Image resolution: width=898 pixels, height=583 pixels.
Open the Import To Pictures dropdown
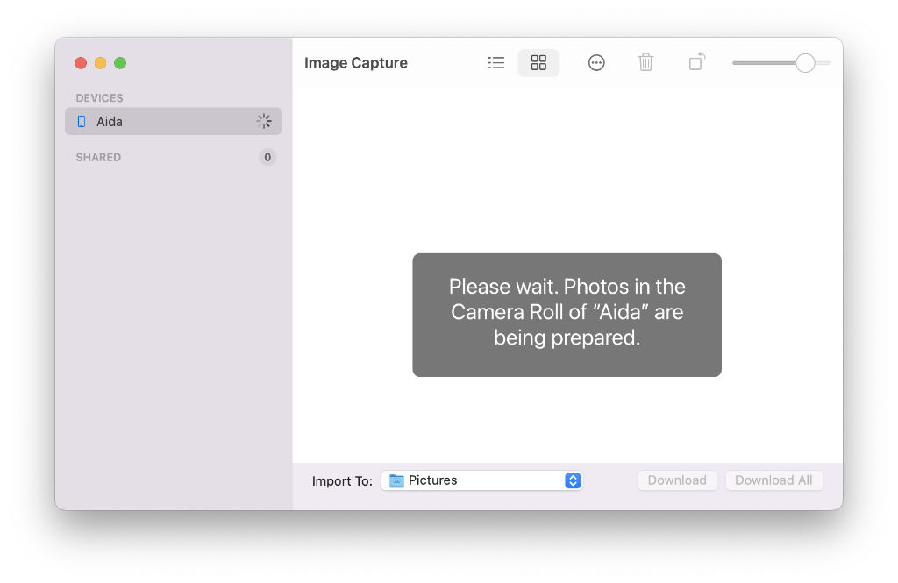coord(481,480)
